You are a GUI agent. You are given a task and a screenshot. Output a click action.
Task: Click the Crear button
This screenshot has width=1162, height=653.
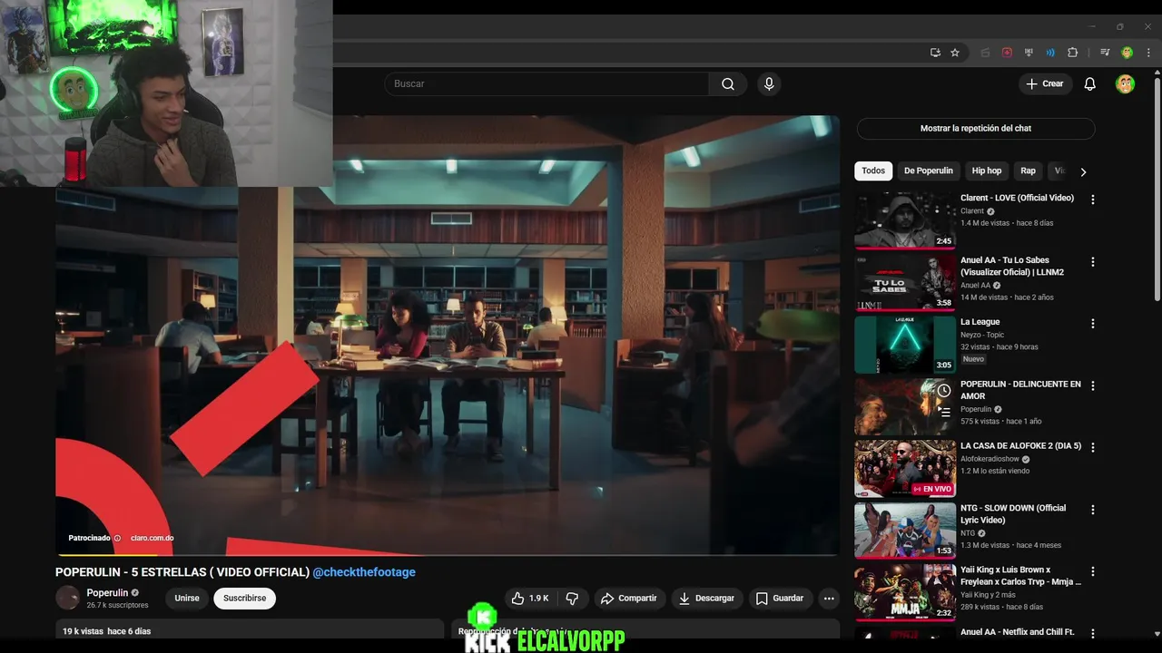tap(1045, 83)
